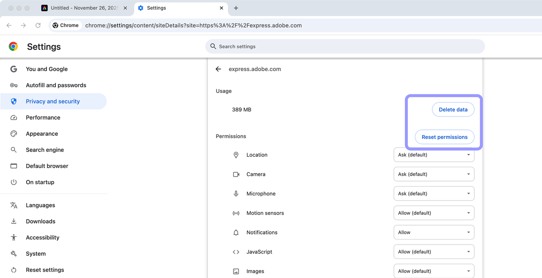Focus the Search settings field
The image size is (542, 278).
tap(345, 47)
